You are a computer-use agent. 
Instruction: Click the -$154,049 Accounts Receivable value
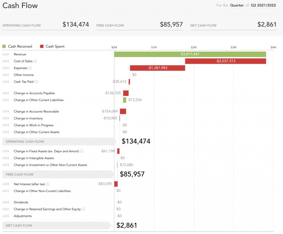coord(109,111)
